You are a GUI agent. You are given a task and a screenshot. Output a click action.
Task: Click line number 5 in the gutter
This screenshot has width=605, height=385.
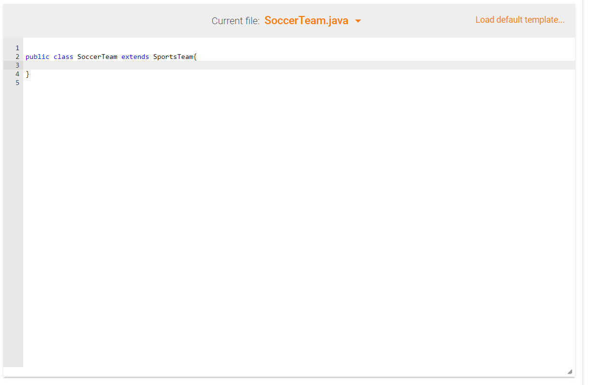[17, 83]
